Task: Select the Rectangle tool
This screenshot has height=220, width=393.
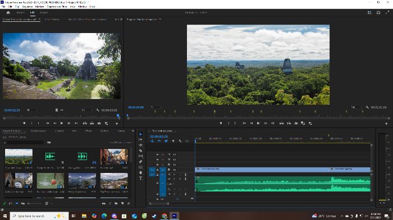Action: click(140, 167)
